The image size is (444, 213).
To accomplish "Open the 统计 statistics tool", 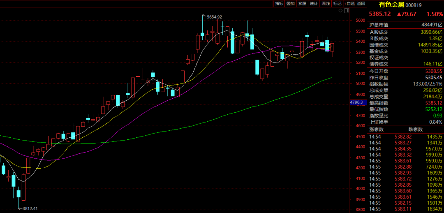I will click(314, 4).
